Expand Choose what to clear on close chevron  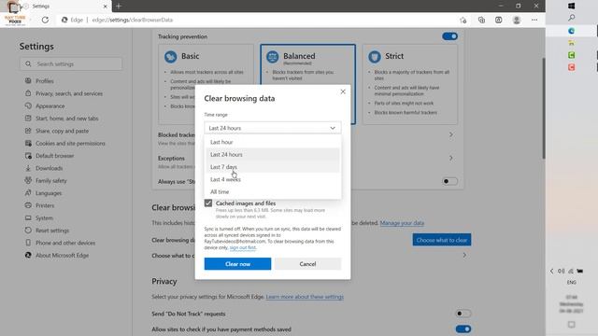pyautogui.click(x=464, y=255)
